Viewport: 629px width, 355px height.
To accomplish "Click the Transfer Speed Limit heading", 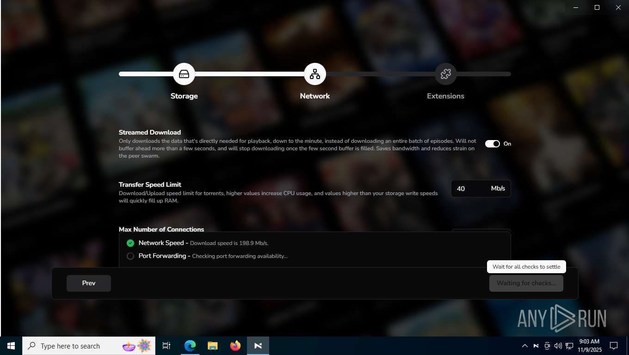I will (150, 184).
